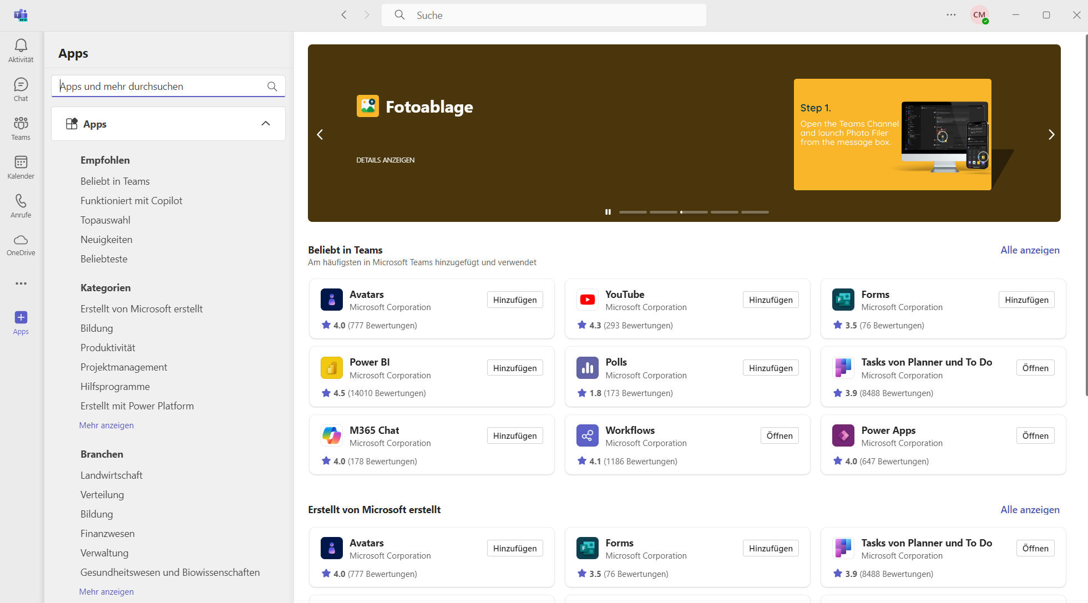Image resolution: width=1088 pixels, height=603 pixels.
Task: Jump to first carousel slide indicator
Action: [x=633, y=212]
